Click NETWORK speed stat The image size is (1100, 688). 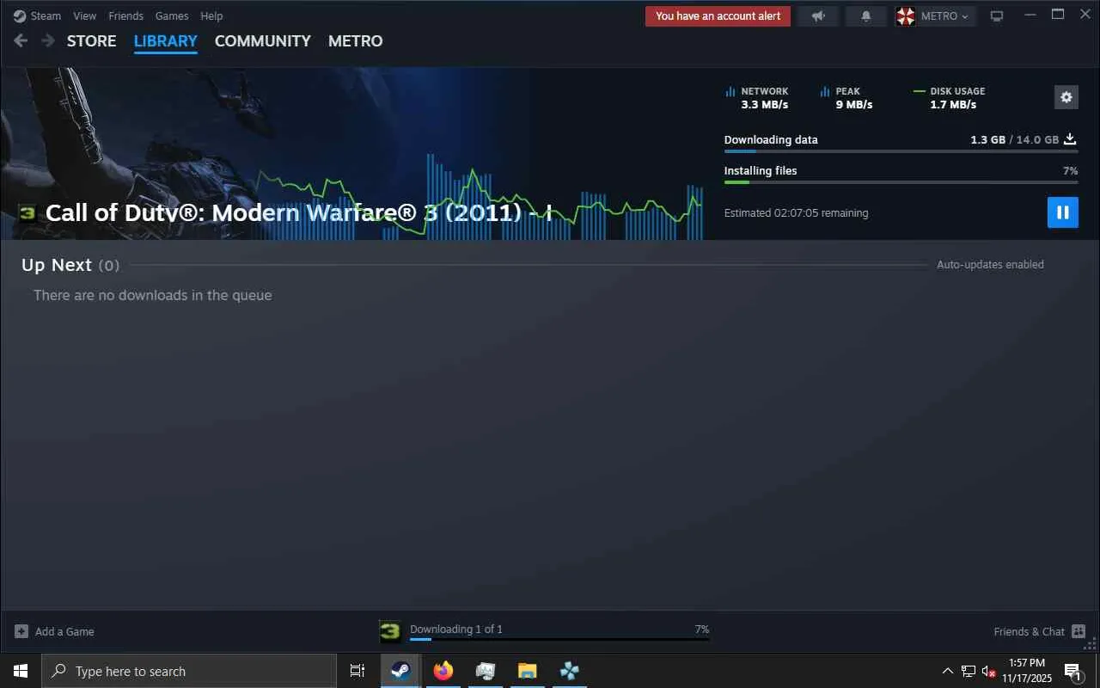757,98
